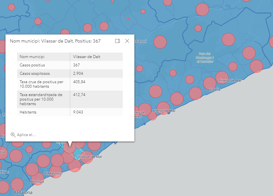
Task: Click the zoom-to magnifier icon
Action: pyautogui.click(x=13, y=135)
